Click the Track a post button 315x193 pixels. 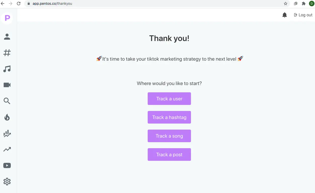pos(169,155)
